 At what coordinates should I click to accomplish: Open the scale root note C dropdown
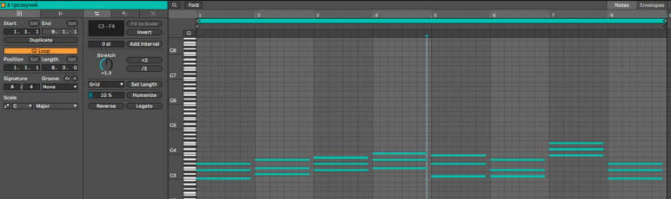coord(22,106)
